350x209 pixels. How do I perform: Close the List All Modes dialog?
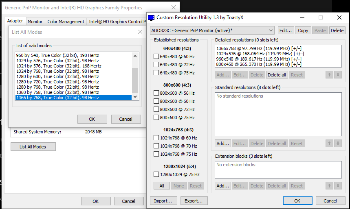pos(140,32)
